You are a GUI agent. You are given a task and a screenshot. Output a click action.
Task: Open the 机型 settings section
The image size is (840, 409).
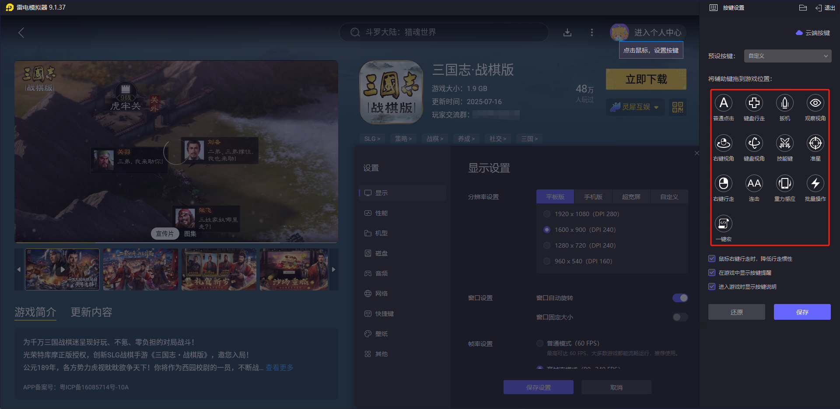[402, 233]
